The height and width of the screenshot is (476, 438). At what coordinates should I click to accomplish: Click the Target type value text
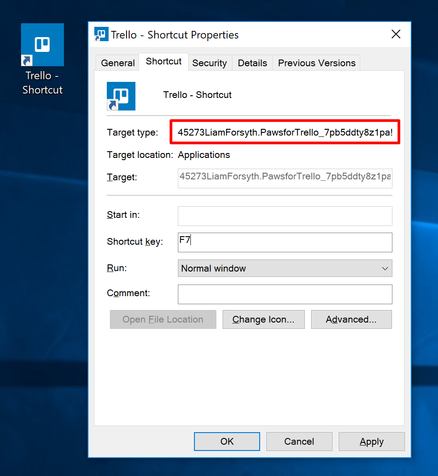[285, 132]
